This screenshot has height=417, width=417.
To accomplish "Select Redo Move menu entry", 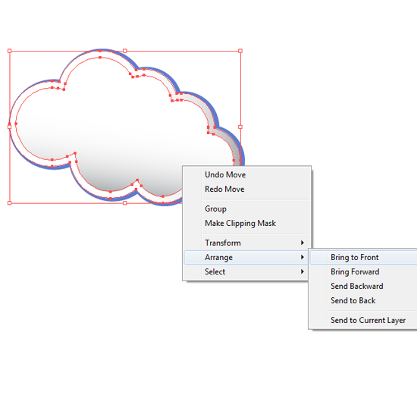I will 247,189.
